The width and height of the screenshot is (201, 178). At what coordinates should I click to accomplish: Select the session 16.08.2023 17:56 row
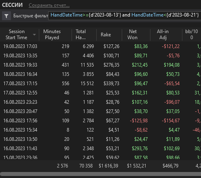pyautogui.click(x=100, y=121)
